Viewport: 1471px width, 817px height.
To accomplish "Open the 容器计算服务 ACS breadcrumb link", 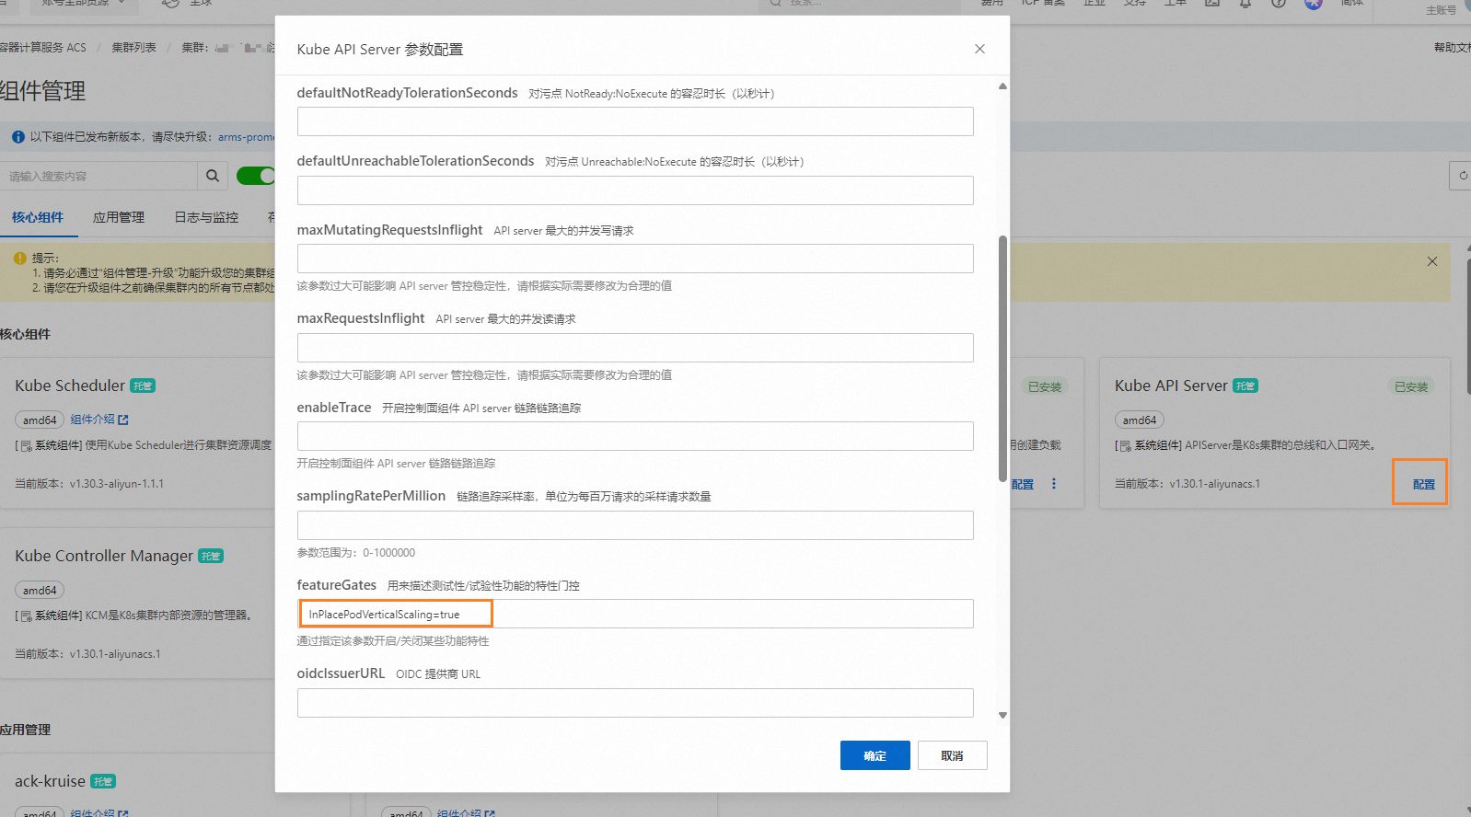I will tap(42, 47).
